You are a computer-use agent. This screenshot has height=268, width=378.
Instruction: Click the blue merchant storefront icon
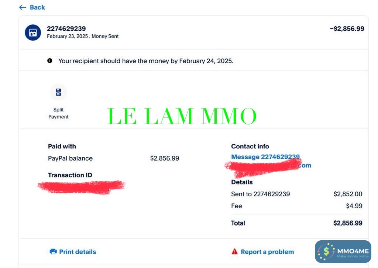coord(33,32)
